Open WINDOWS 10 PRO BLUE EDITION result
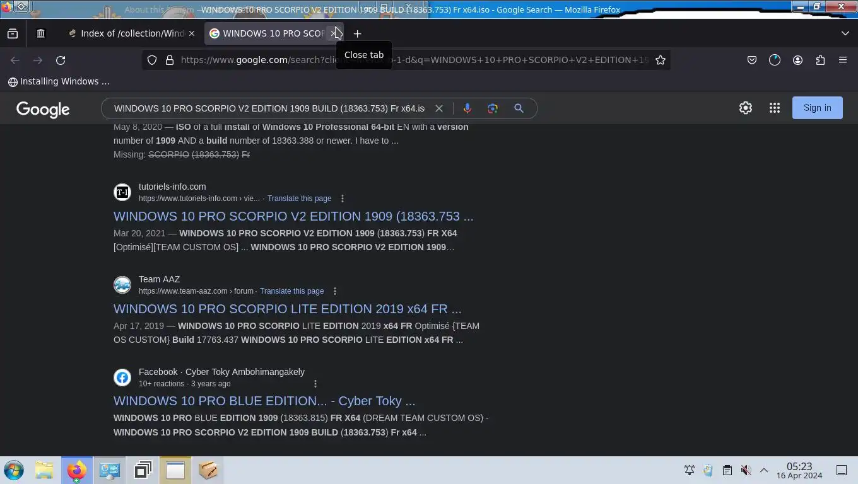Screen dimensions: 858x484 [264, 401]
